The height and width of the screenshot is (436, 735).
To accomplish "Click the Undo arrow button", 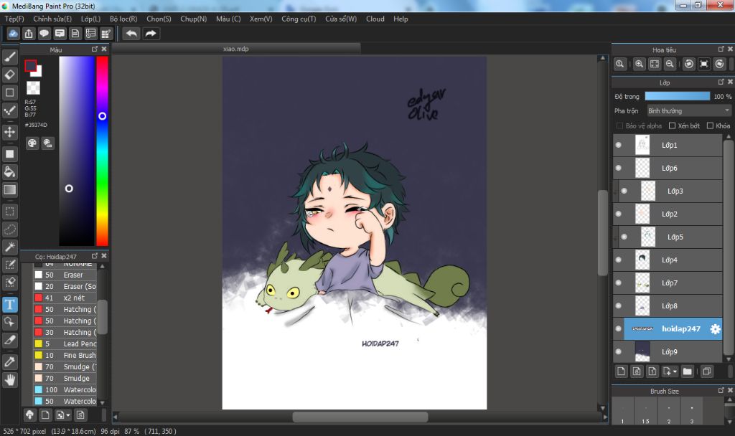I will click(132, 34).
